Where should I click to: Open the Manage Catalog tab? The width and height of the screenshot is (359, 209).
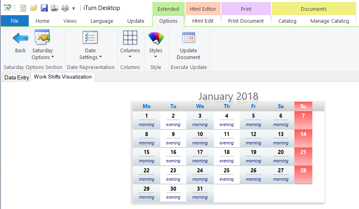coord(330,21)
